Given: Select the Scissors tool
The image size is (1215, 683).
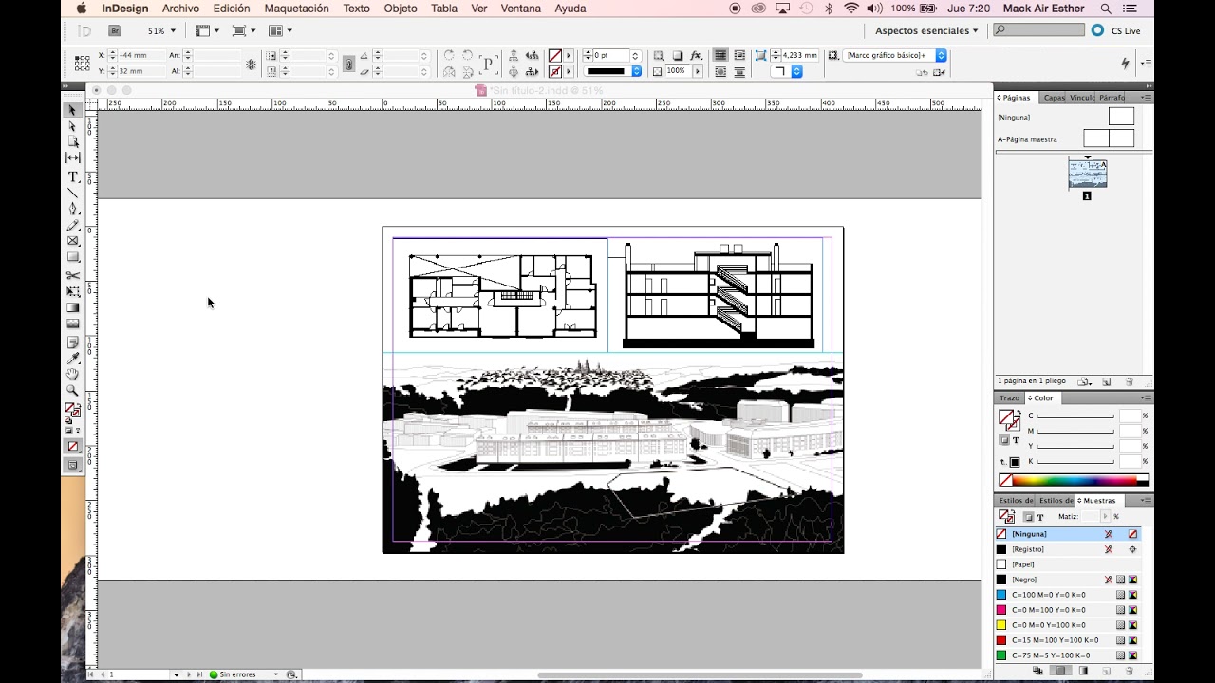Looking at the screenshot, I should click(x=72, y=275).
